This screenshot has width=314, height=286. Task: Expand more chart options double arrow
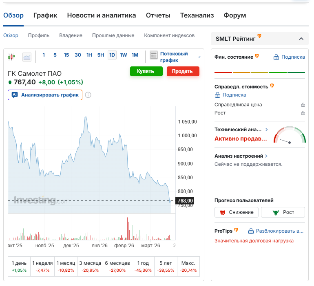[199, 57]
